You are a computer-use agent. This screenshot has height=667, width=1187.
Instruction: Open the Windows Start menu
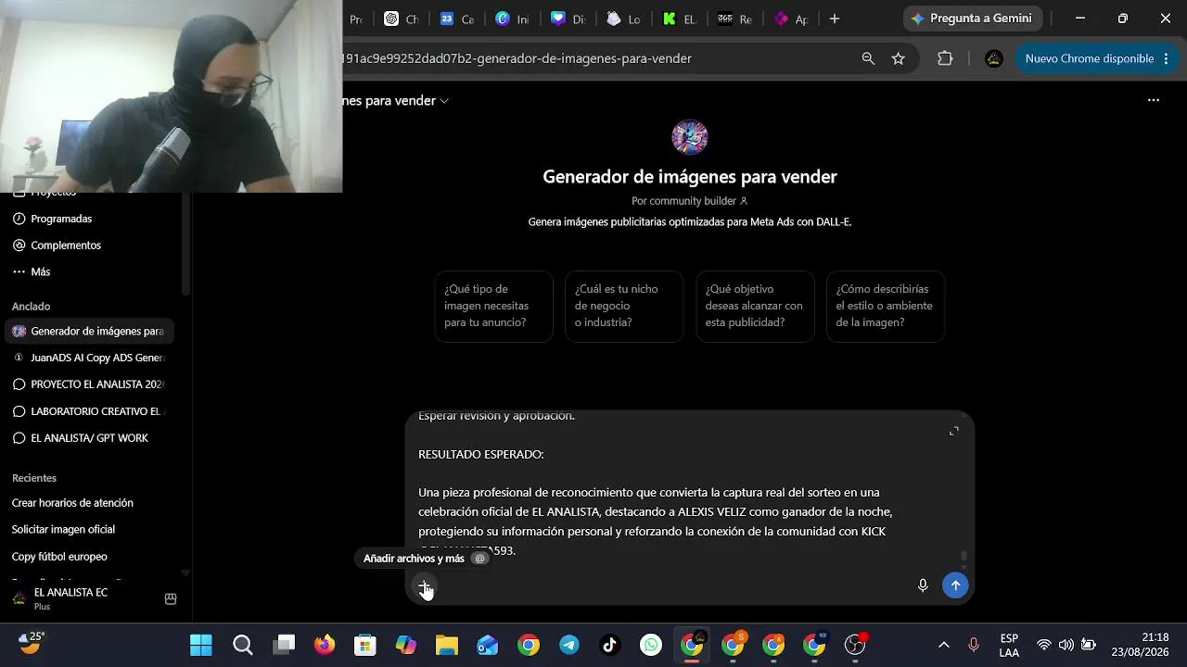click(201, 645)
